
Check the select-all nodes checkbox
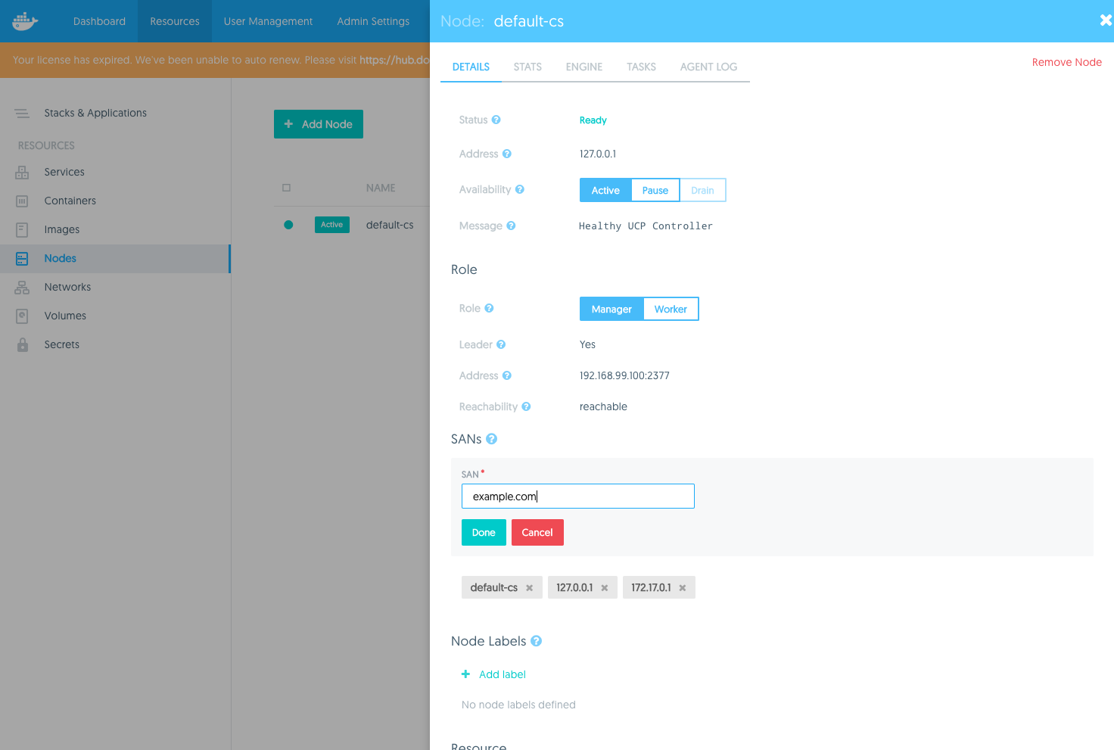point(286,188)
